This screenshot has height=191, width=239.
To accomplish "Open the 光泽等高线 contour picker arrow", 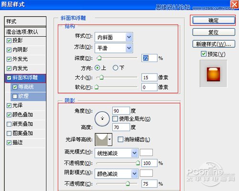I will click(x=109, y=139).
